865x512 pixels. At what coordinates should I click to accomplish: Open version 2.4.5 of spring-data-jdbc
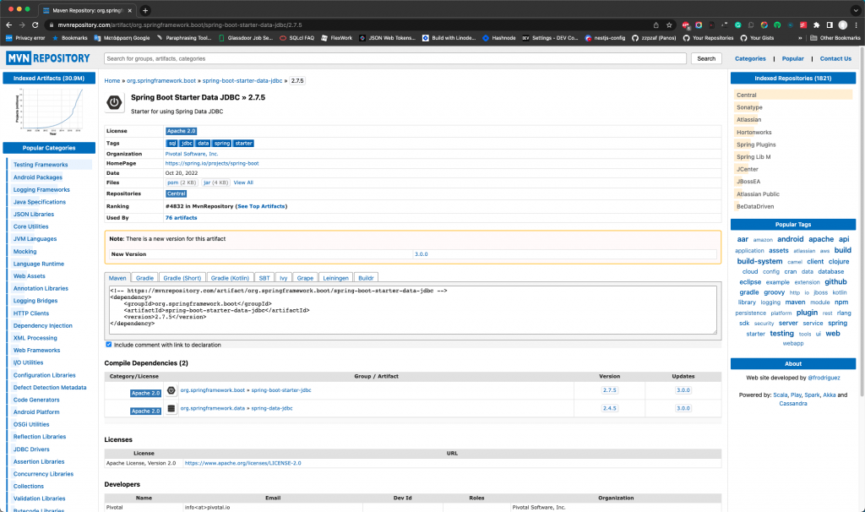coord(610,409)
